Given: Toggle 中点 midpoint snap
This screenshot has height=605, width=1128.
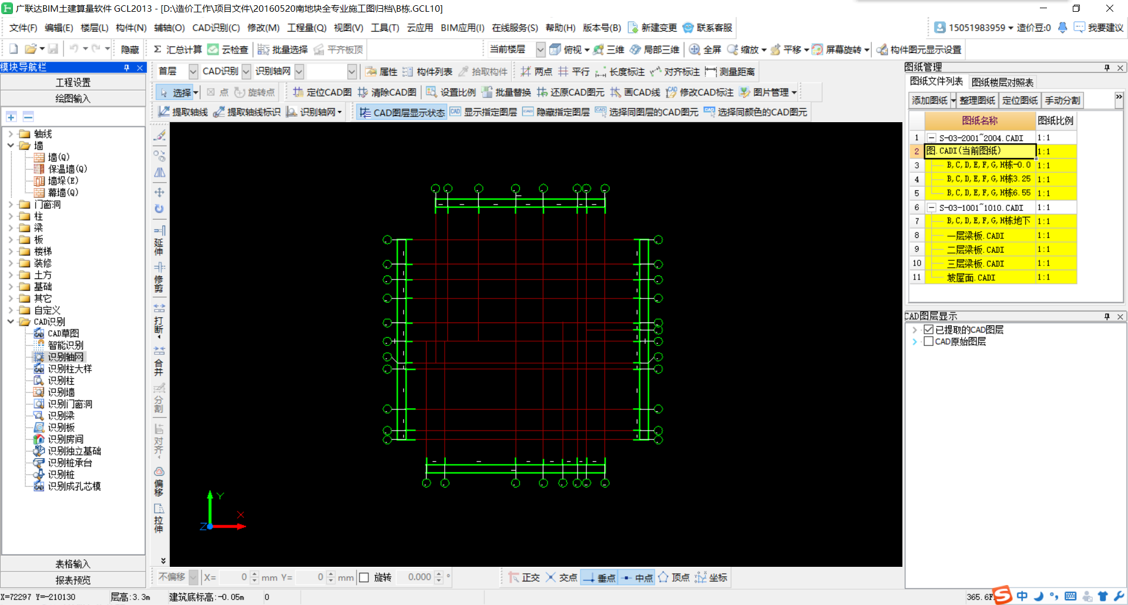Looking at the screenshot, I should click(x=637, y=577).
